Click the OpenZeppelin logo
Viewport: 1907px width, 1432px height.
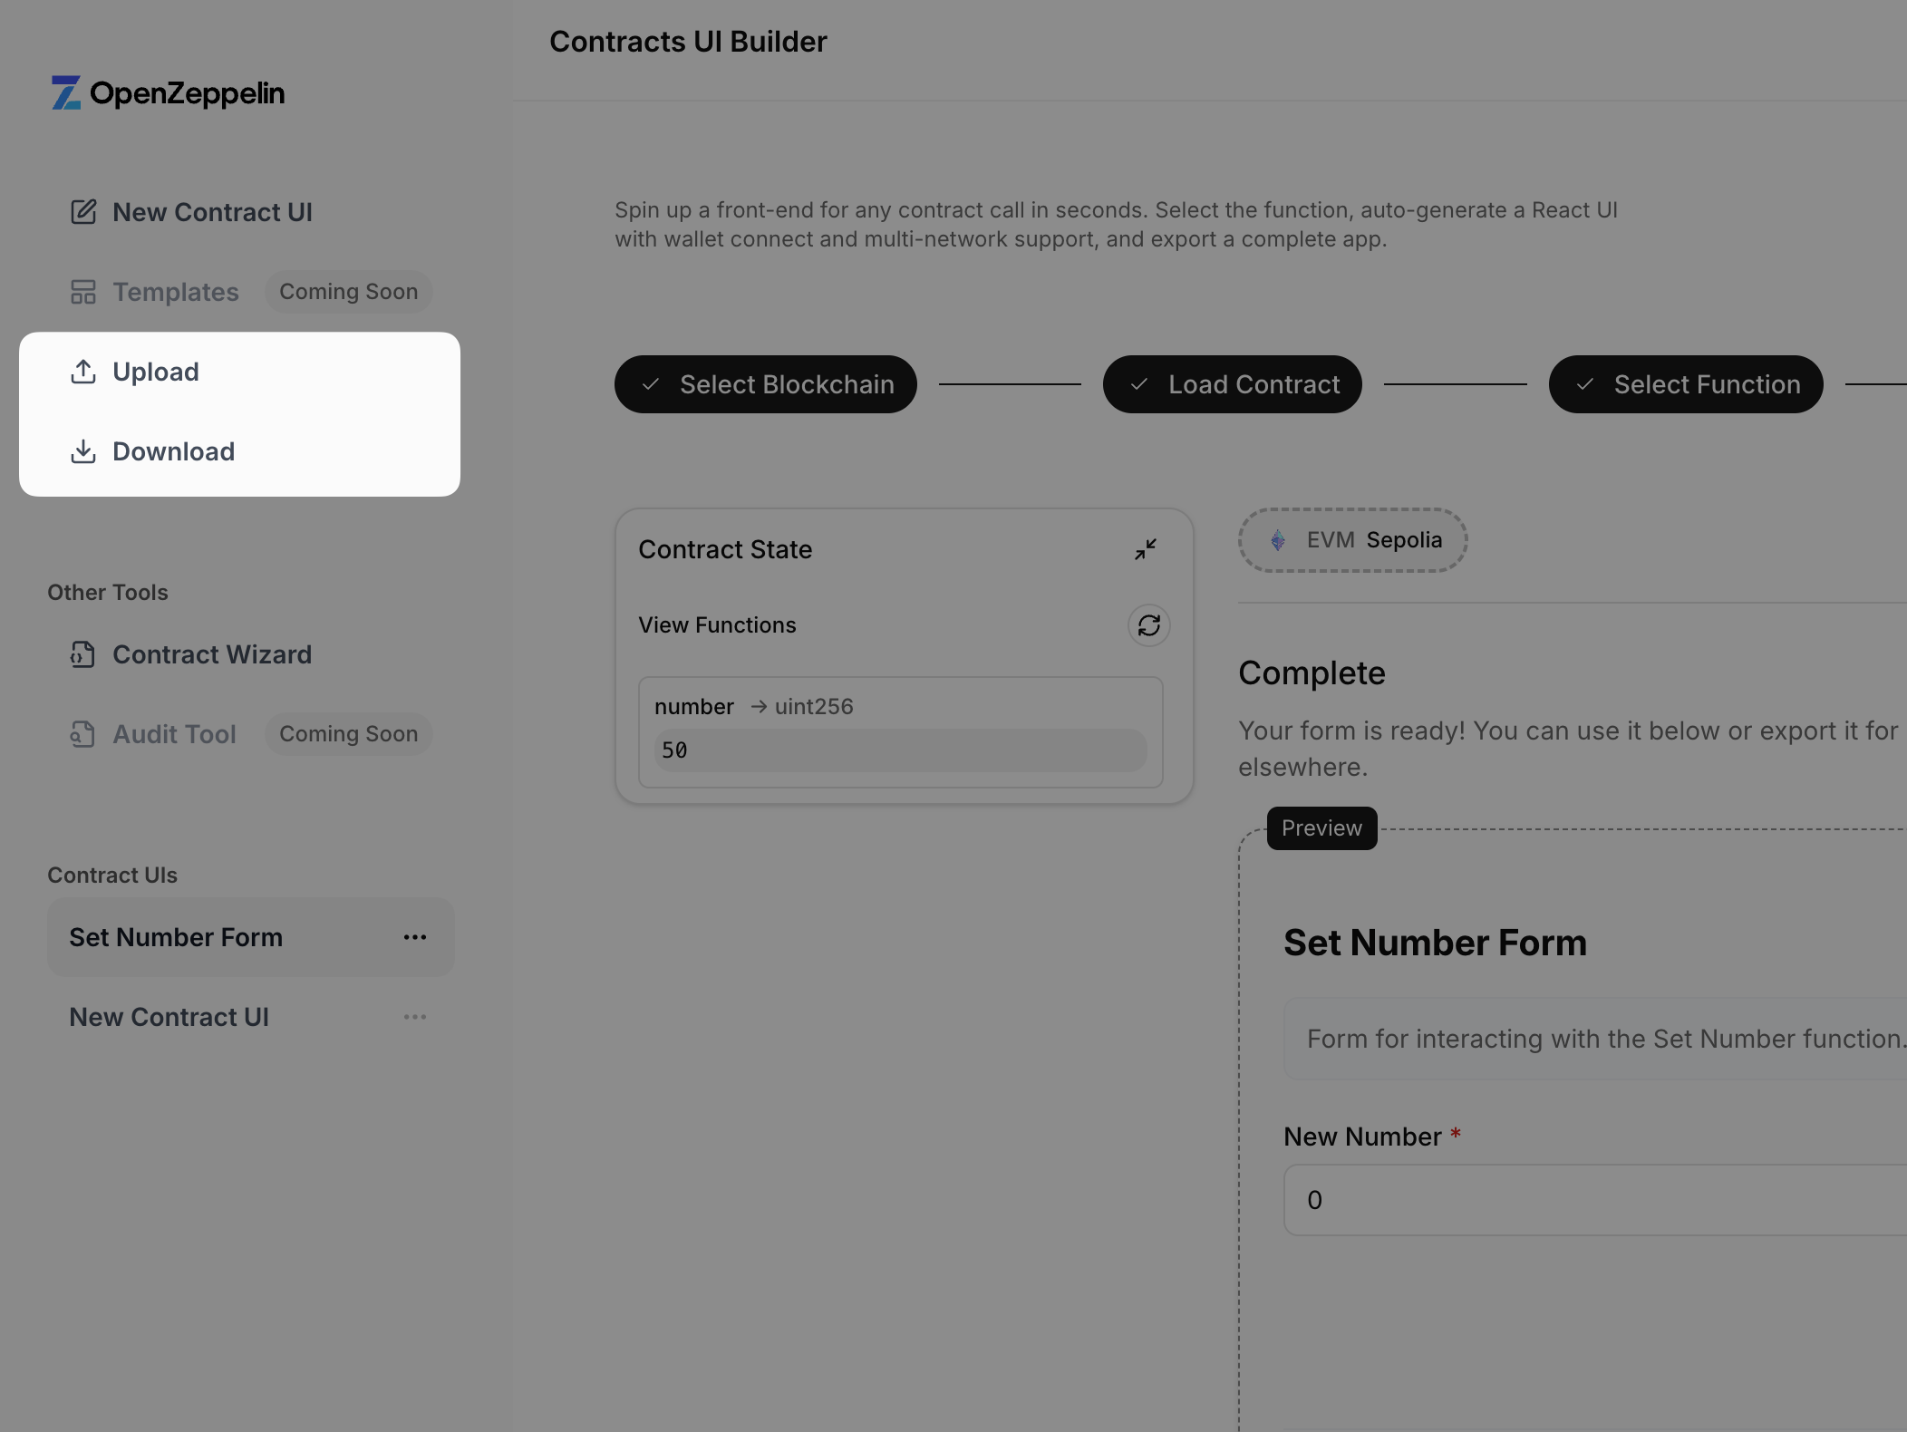click(168, 92)
